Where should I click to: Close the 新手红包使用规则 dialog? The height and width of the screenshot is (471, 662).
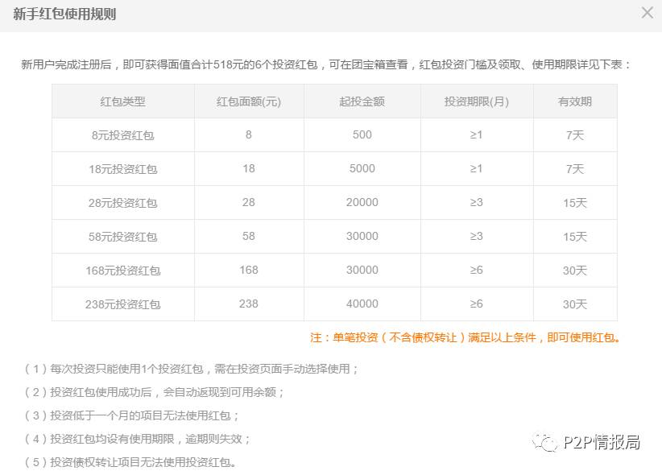648,13
